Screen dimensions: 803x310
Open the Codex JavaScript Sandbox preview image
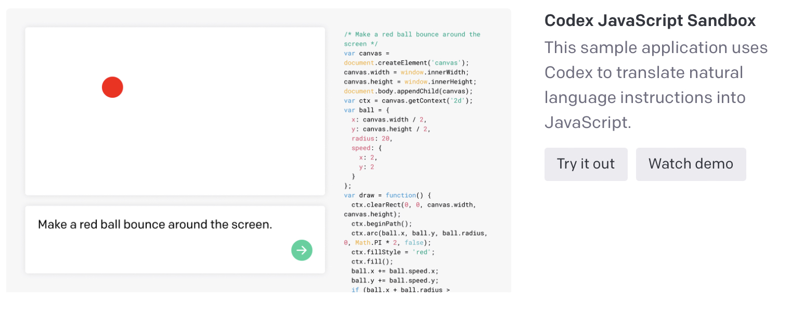pos(258,150)
